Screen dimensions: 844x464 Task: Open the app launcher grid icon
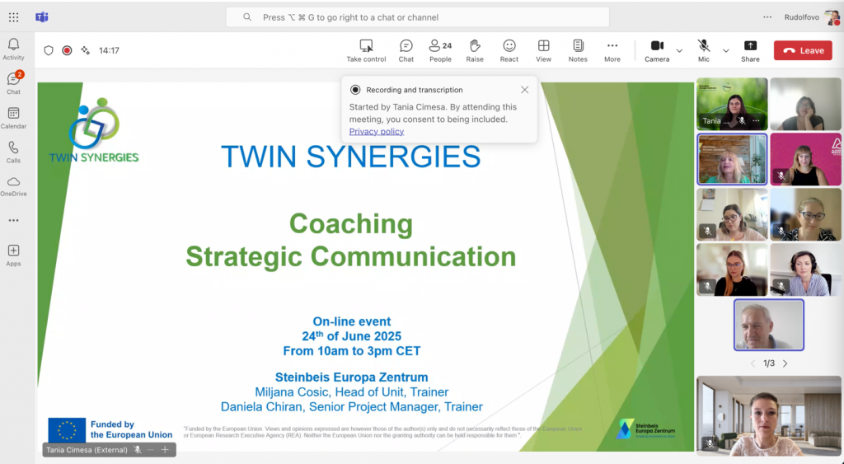point(13,17)
